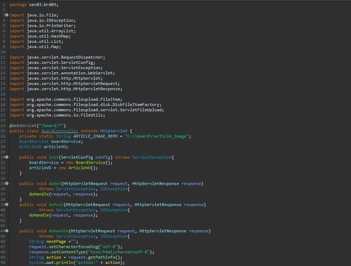Click line number 10 in gutter
351x266 pixels.
tap(3, 52)
